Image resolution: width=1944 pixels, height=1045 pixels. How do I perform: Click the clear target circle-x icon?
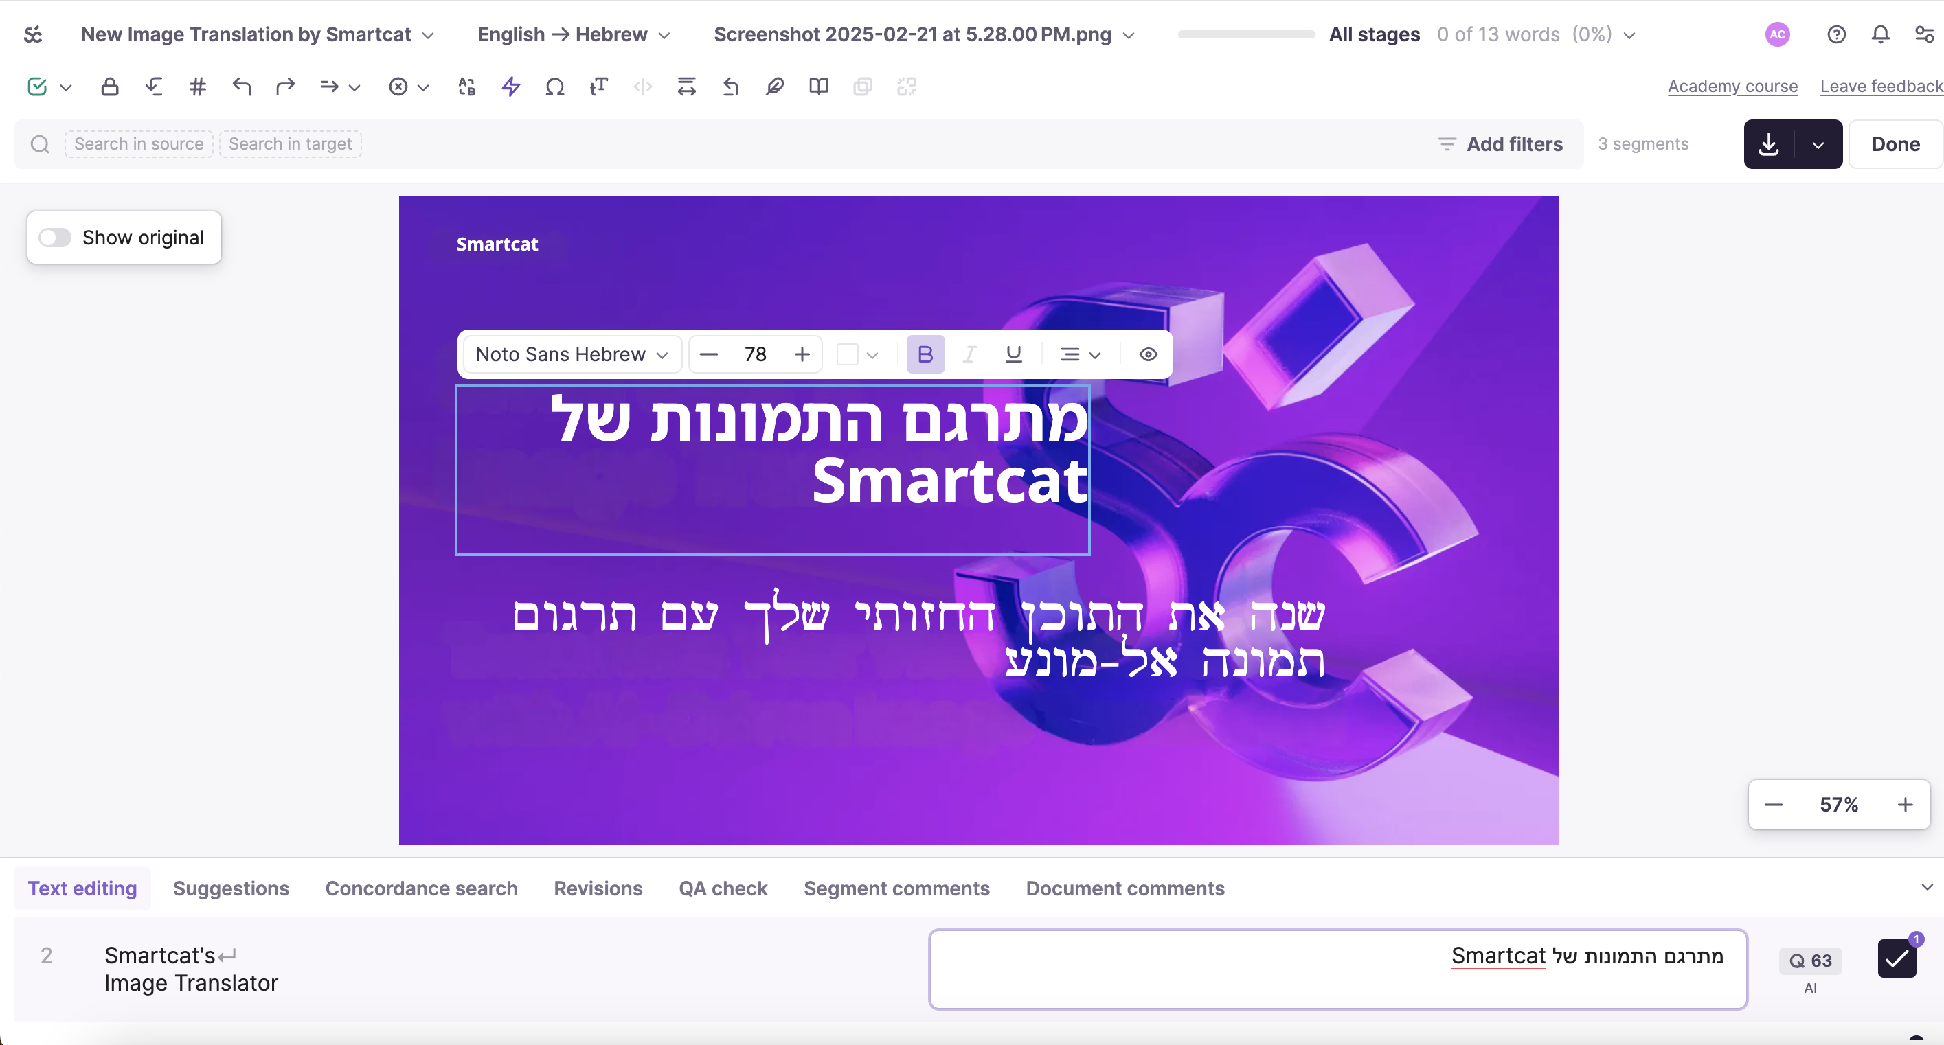398,87
